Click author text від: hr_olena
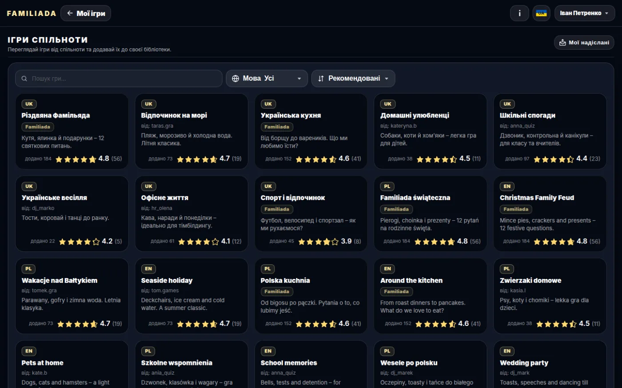 [157, 208]
